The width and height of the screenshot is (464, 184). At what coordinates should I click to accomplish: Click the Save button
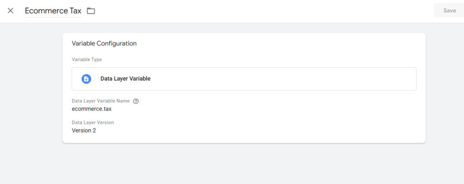coord(449,10)
